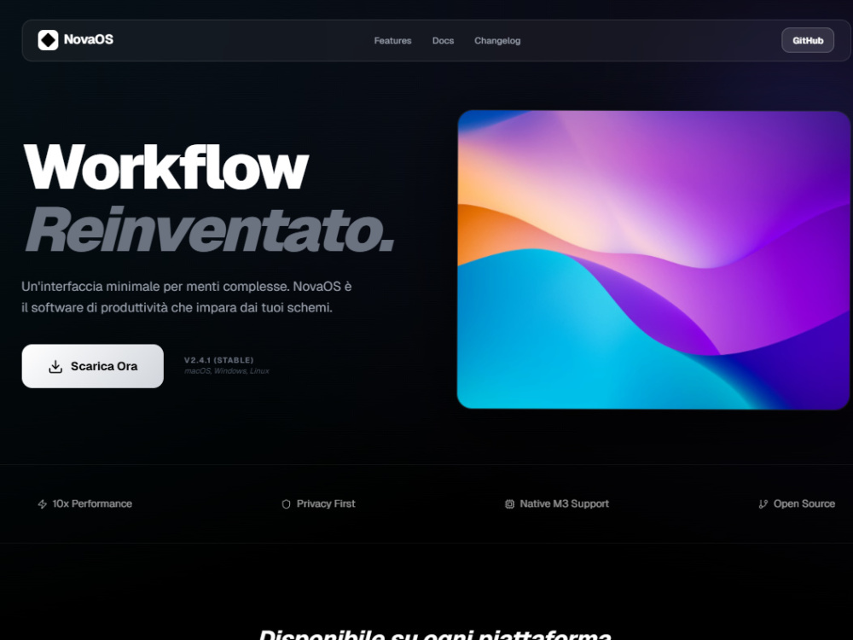Click the Reinventato. headline word
This screenshot has width=853, height=640.
tap(210, 229)
